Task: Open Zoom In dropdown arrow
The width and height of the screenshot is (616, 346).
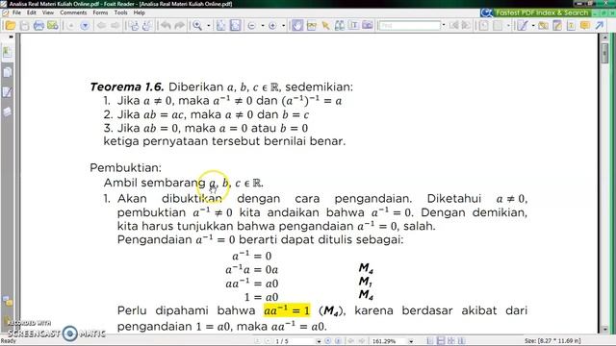Action: [283, 26]
